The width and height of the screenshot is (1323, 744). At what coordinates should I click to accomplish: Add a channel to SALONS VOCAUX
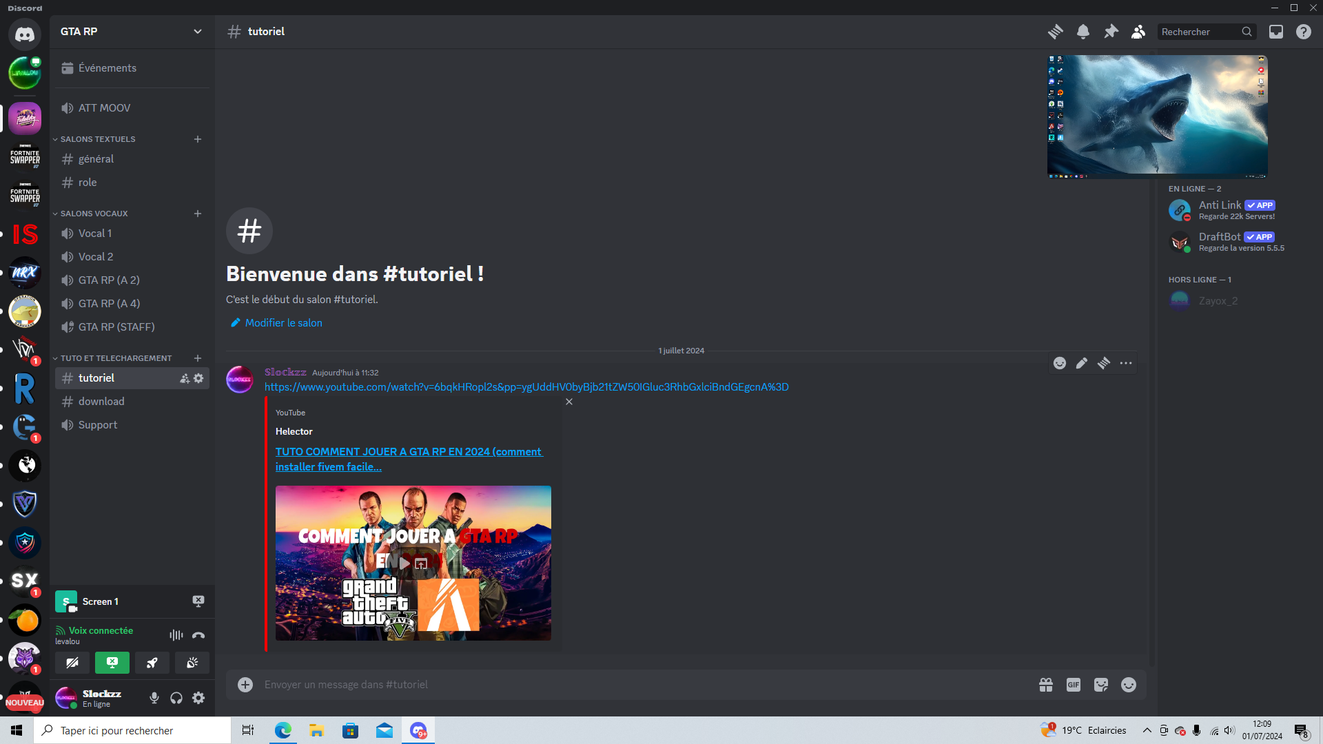coord(198,214)
